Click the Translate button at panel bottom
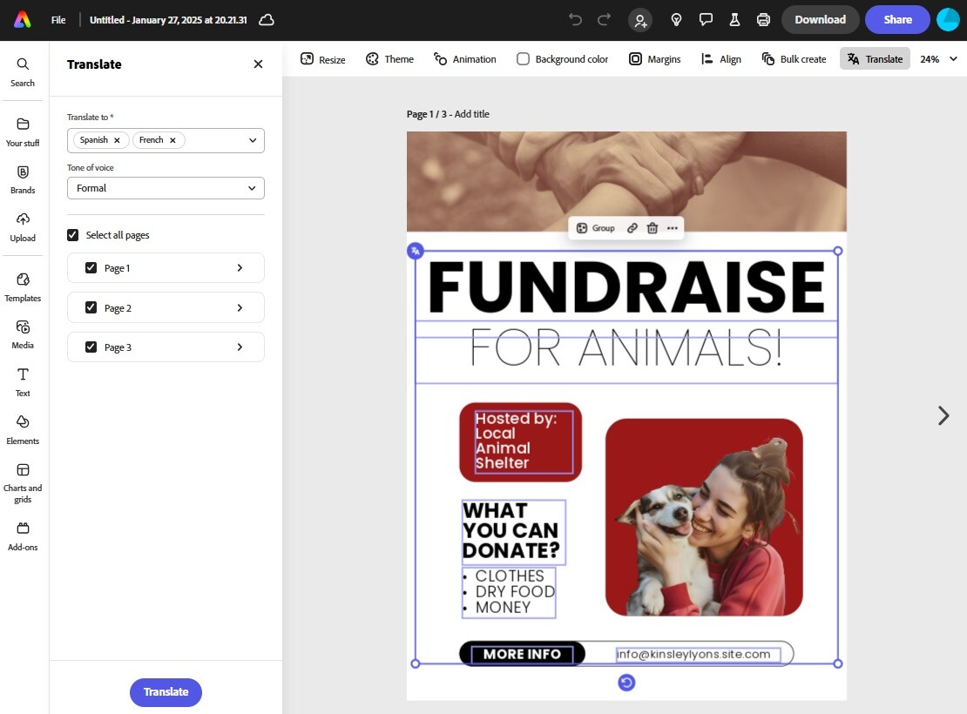This screenshot has height=714, width=967. pyautogui.click(x=166, y=692)
